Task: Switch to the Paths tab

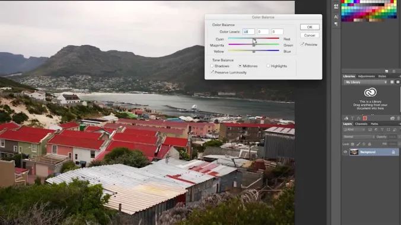Action: [374, 124]
